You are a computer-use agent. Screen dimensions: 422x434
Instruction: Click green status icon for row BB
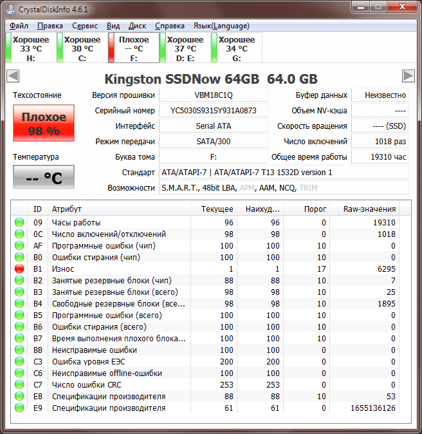pos(19,350)
